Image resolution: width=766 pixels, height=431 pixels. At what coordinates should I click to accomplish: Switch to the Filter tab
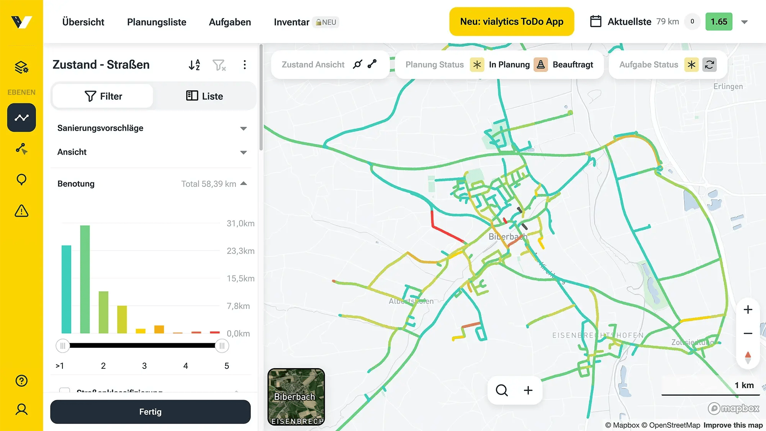click(103, 96)
